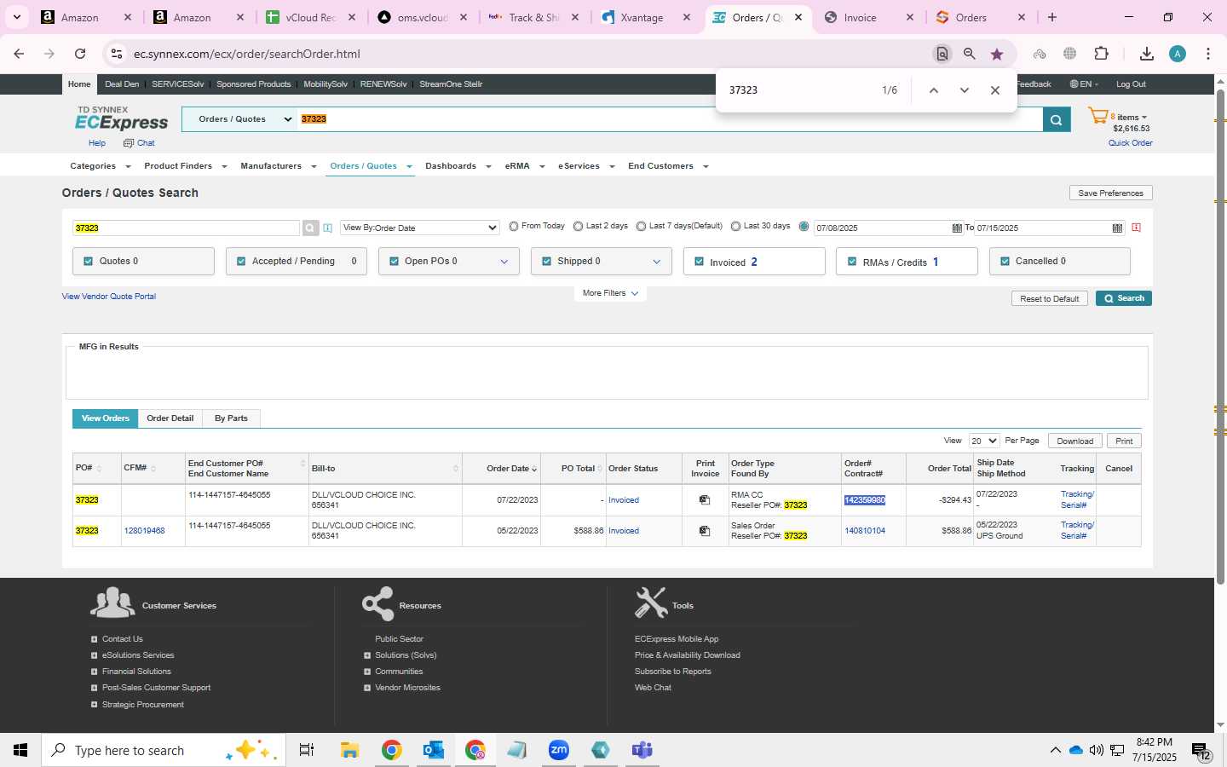This screenshot has width=1227, height=767.
Task: Uncheck the Accepted / Pending checkbox
Action: click(x=241, y=262)
